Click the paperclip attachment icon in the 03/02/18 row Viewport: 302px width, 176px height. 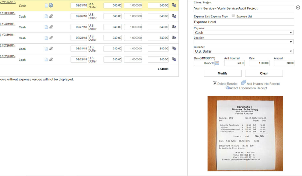[x=51, y=59]
